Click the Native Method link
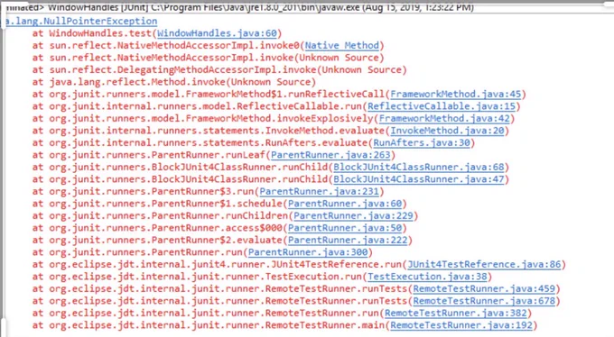The image size is (614, 337). pos(342,46)
